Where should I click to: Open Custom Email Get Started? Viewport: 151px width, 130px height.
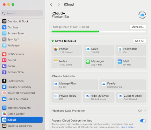pyautogui.click(x=131, y=97)
